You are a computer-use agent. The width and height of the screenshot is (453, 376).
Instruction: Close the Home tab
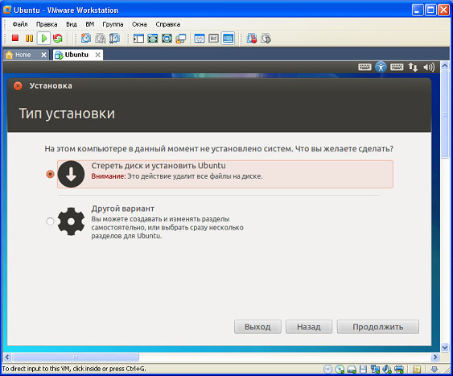coord(43,55)
